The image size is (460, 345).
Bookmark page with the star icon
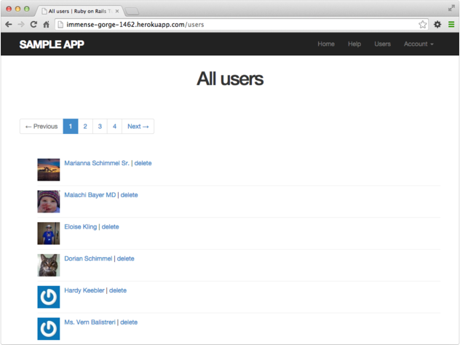[423, 24]
